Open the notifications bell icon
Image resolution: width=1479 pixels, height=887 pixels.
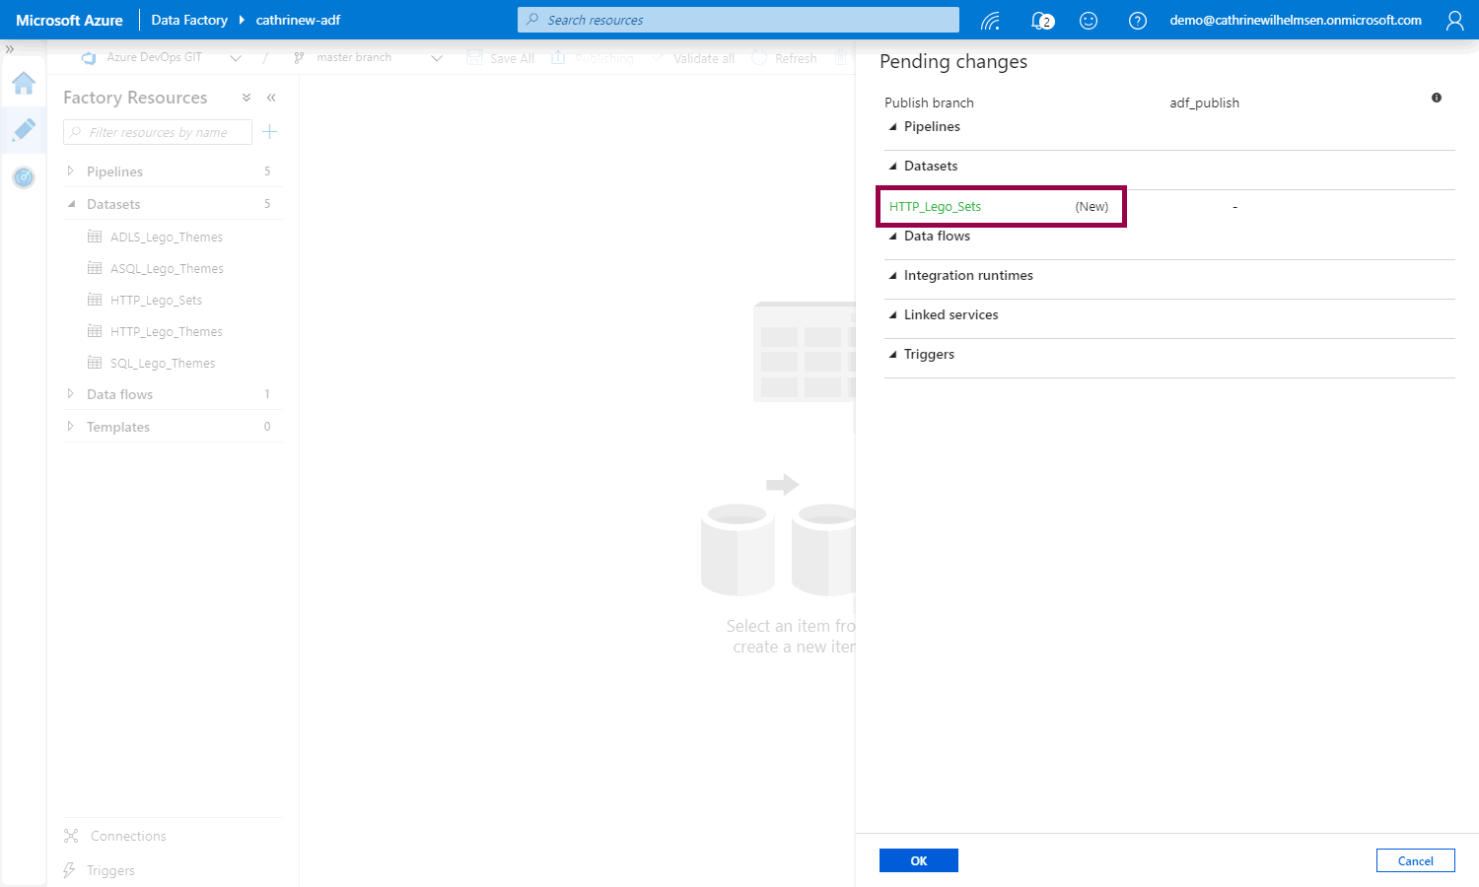tap(1040, 21)
